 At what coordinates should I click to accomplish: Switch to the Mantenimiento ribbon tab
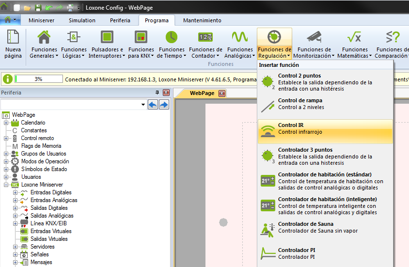pos(202,20)
